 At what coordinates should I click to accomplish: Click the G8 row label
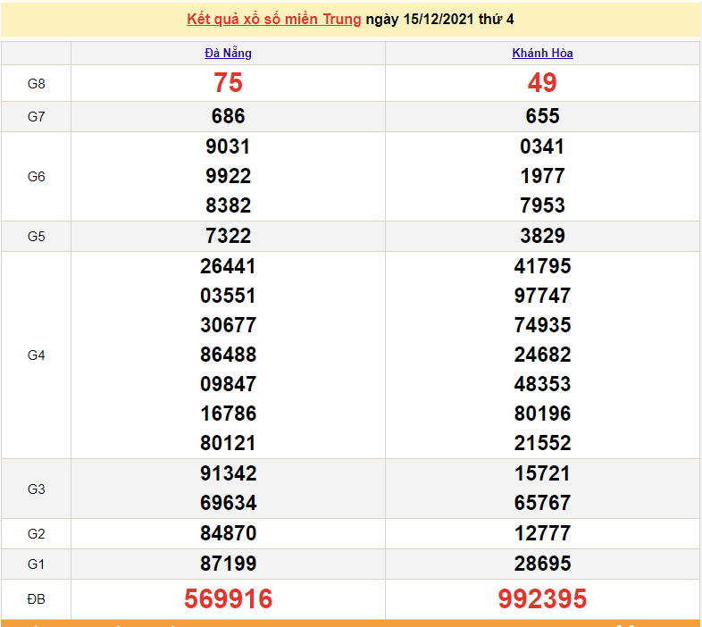click(x=36, y=84)
